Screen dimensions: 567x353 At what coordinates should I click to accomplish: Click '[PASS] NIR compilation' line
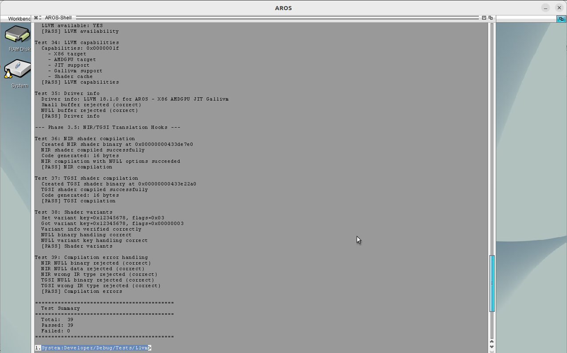pyautogui.click(x=77, y=167)
